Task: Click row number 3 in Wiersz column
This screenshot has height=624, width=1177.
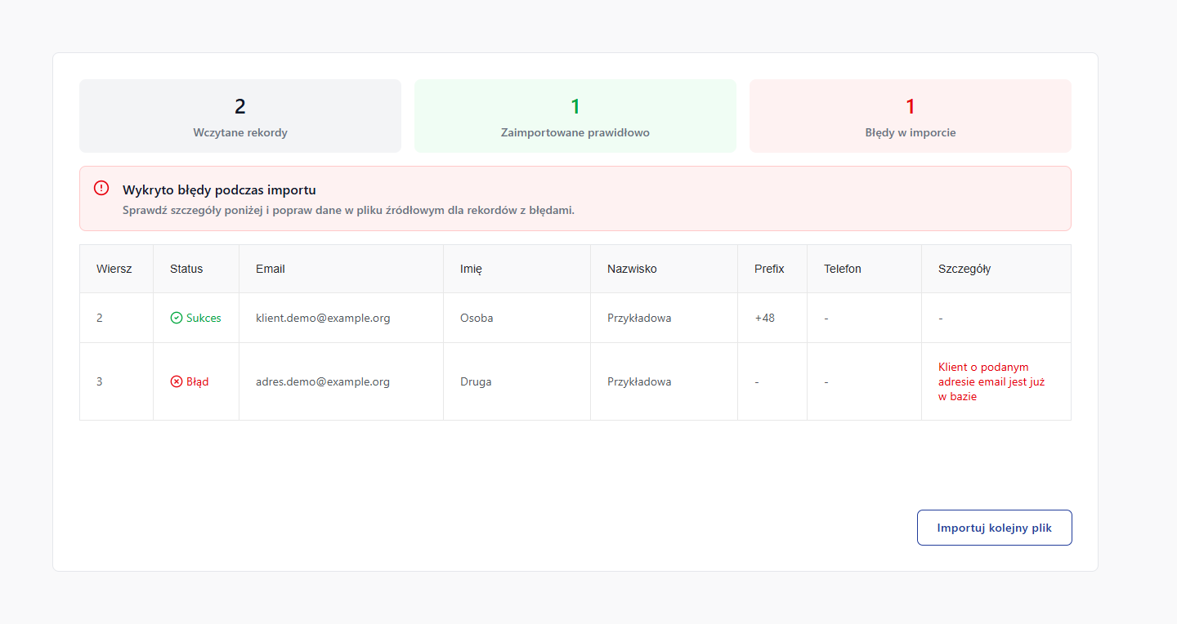Action: [x=100, y=381]
